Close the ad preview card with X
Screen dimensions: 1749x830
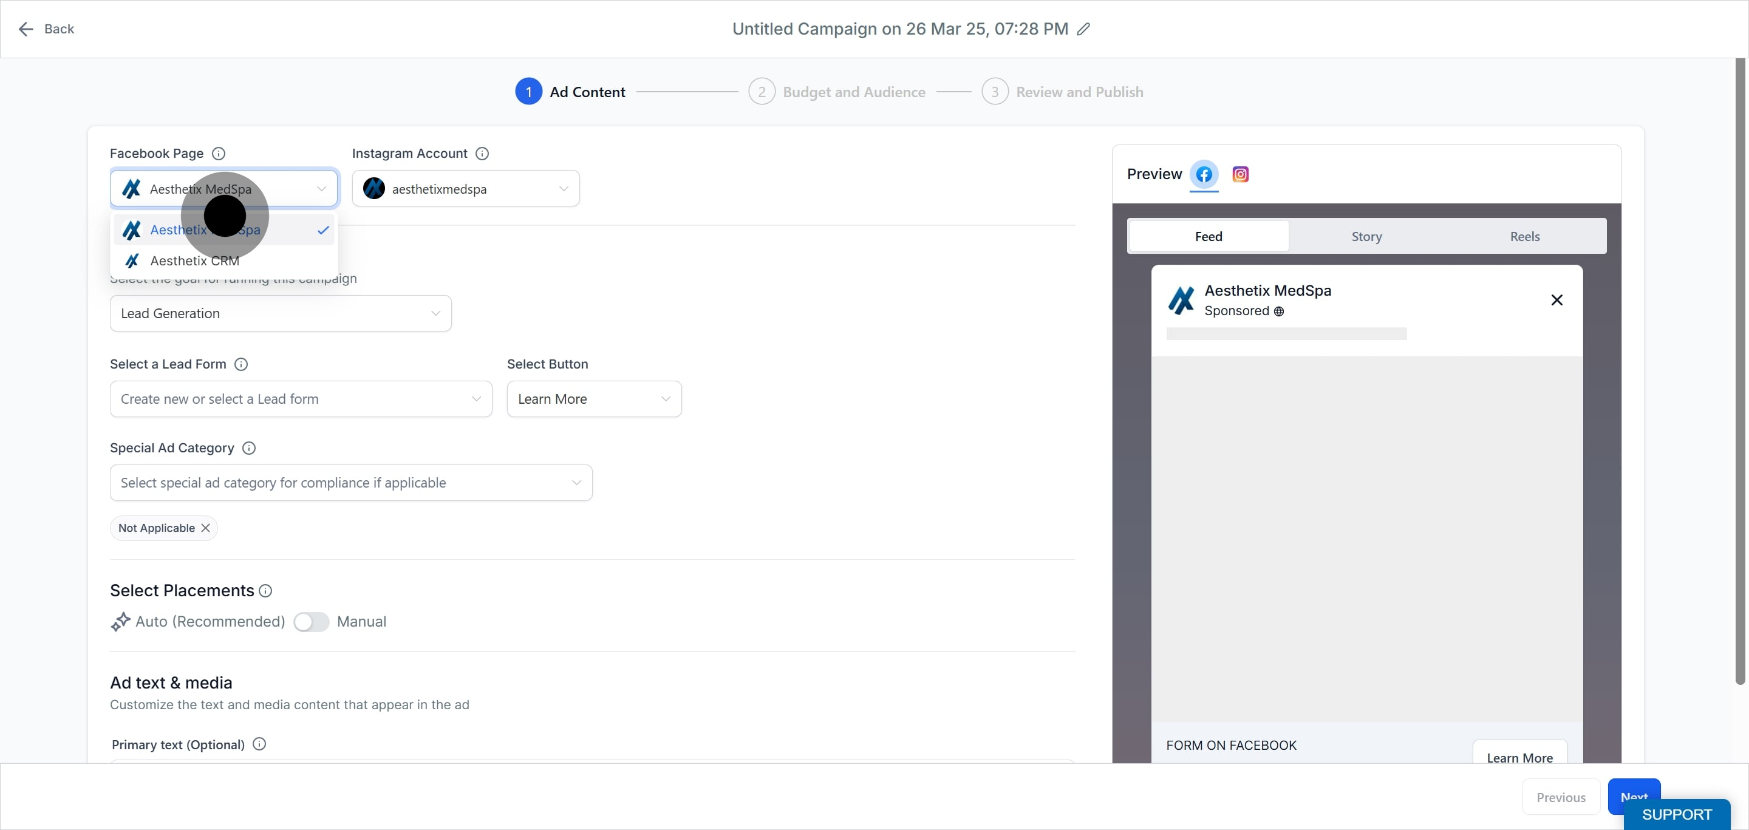tap(1557, 300)
